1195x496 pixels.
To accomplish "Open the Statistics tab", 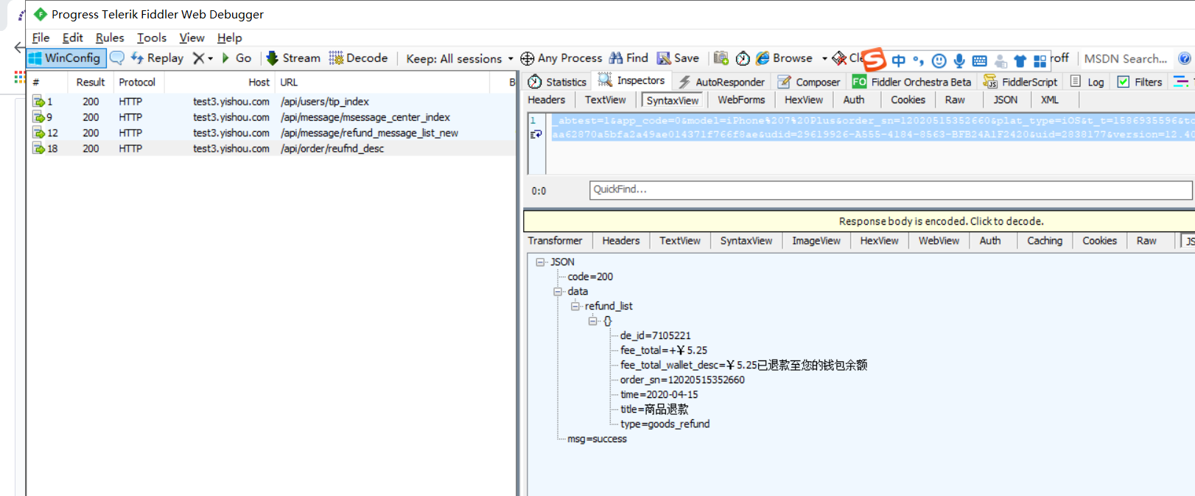I will click(x=558, y=82).
